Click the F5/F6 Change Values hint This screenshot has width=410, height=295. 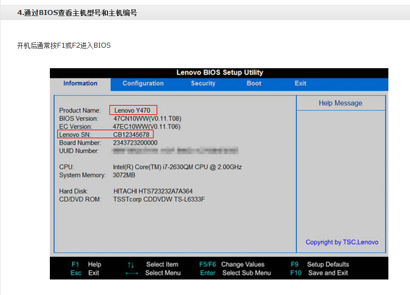click(232, 265)
